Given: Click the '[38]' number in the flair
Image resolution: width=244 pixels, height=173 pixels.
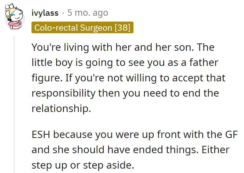Looking at the screenshot, I should click(122, 27).
